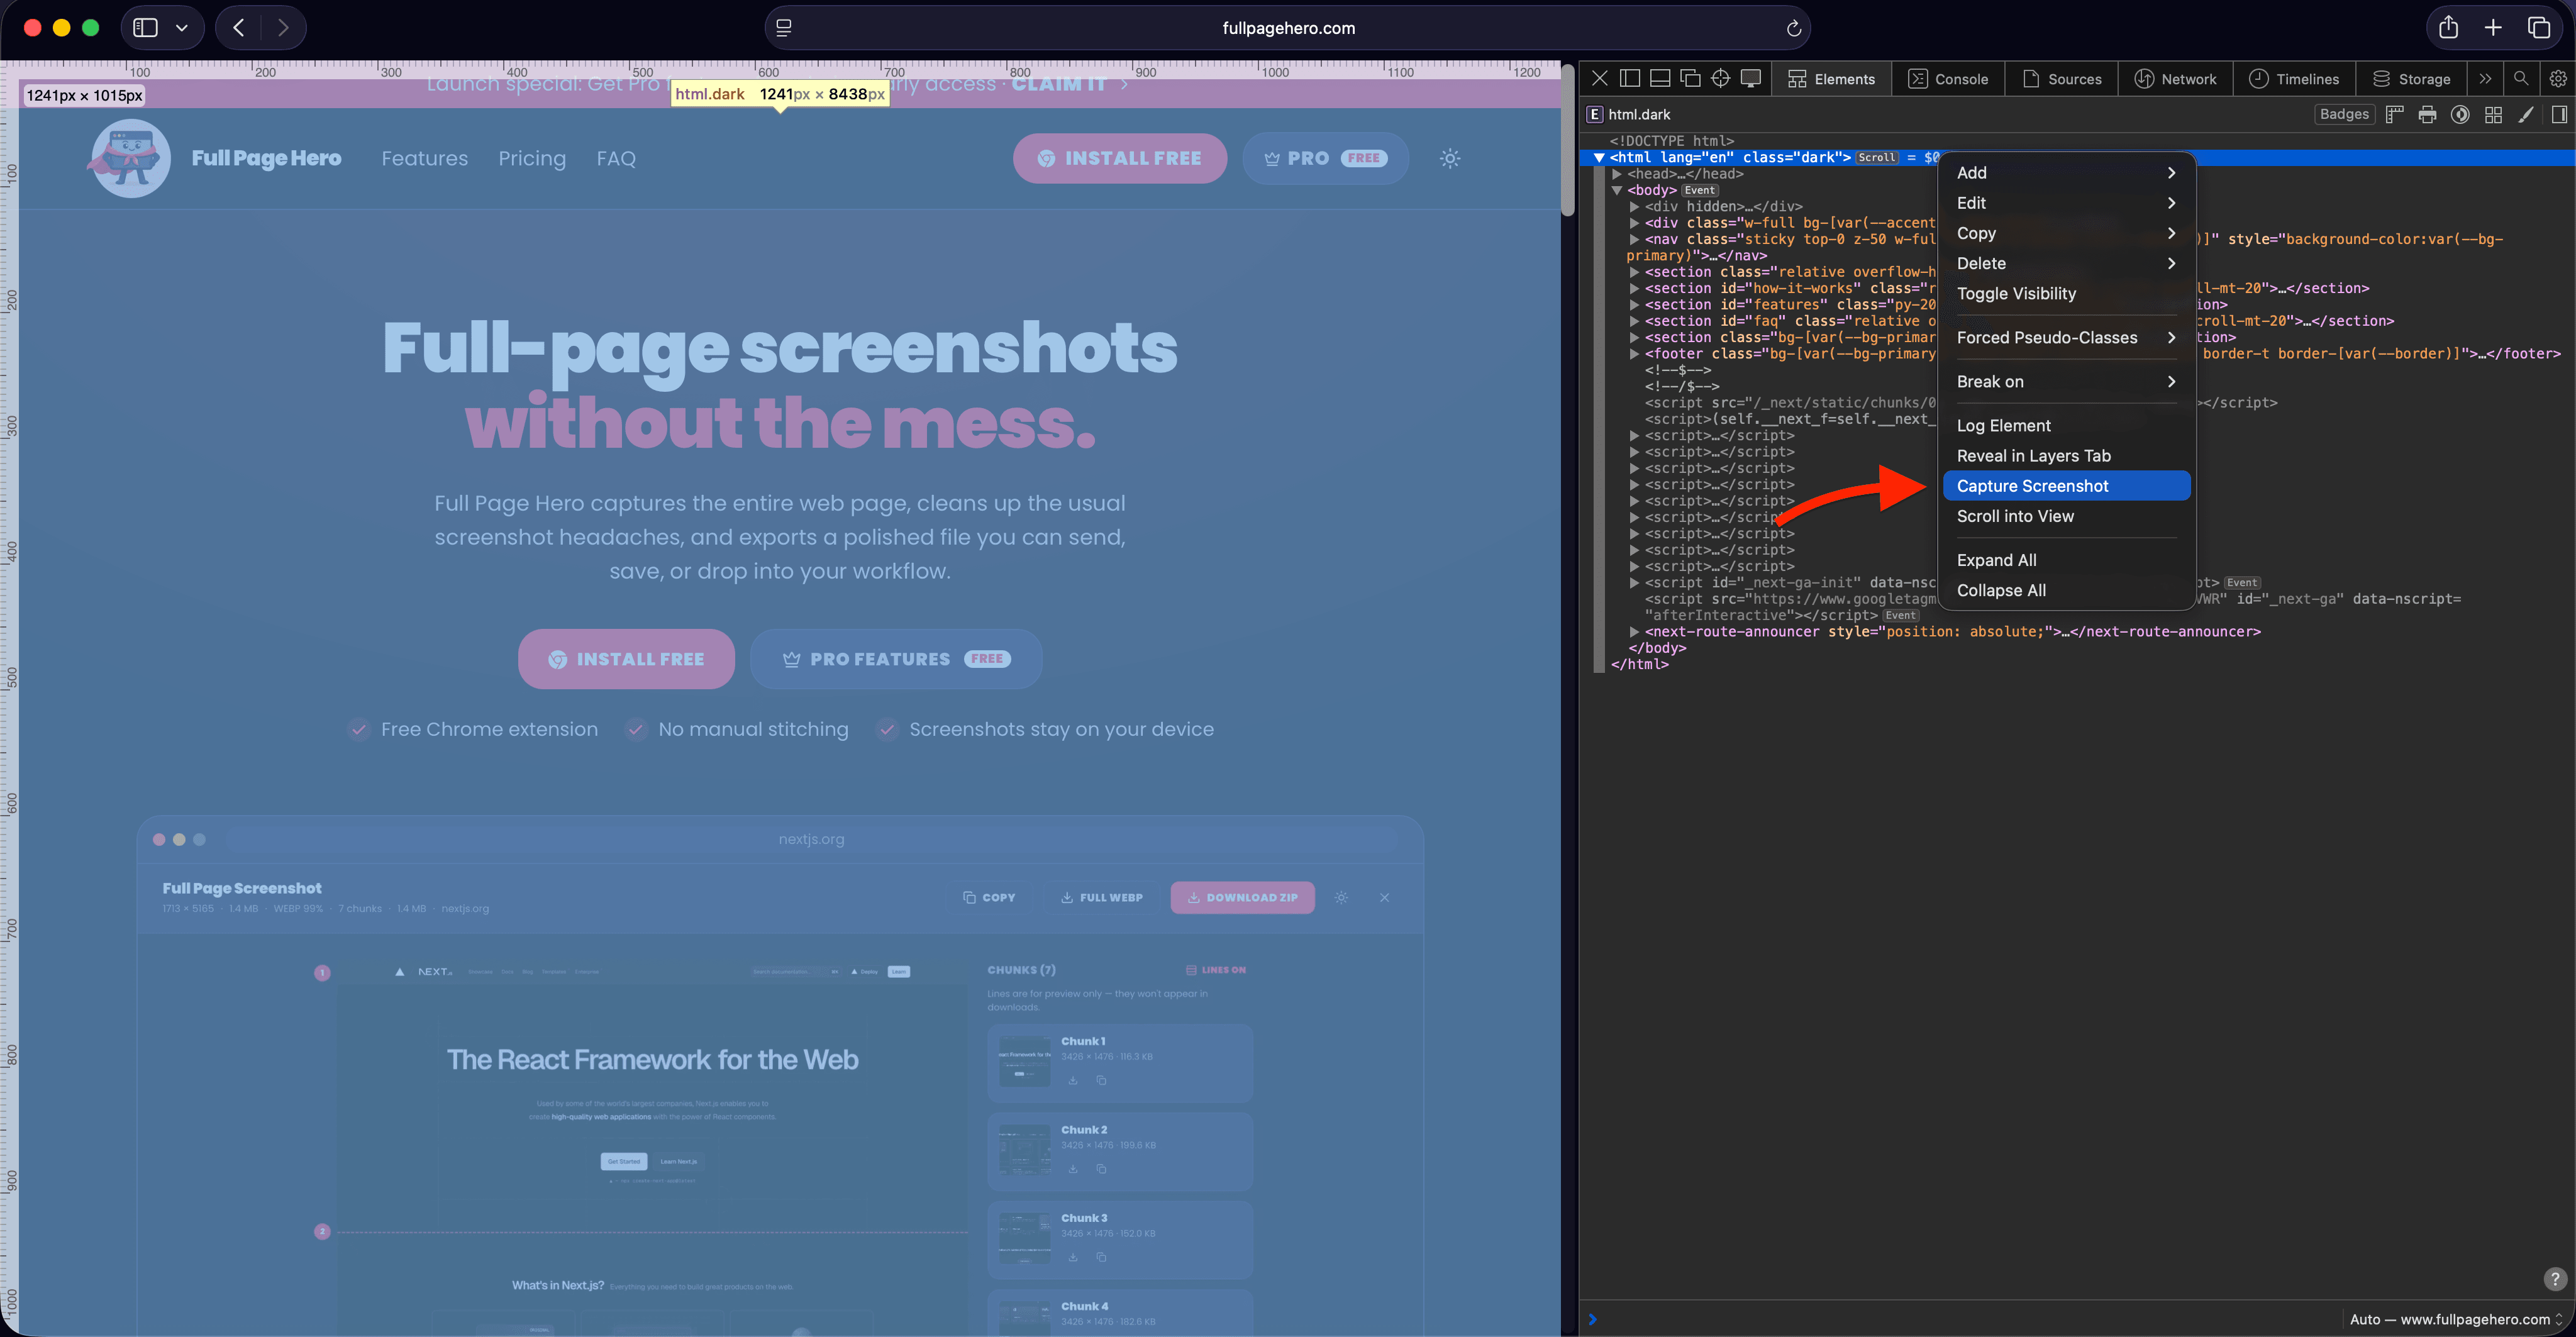Toggle forced appearance dark/light icon
Viewport: 2576px width, 1337px height.
coord(2460,114)
